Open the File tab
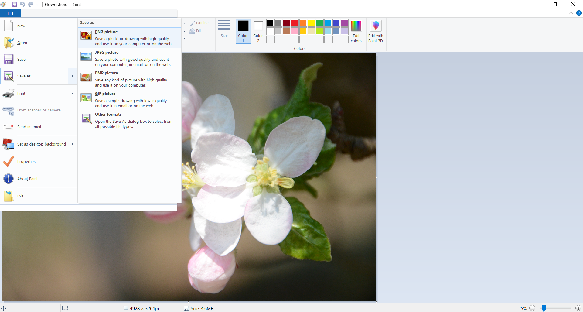 (11, 13)
